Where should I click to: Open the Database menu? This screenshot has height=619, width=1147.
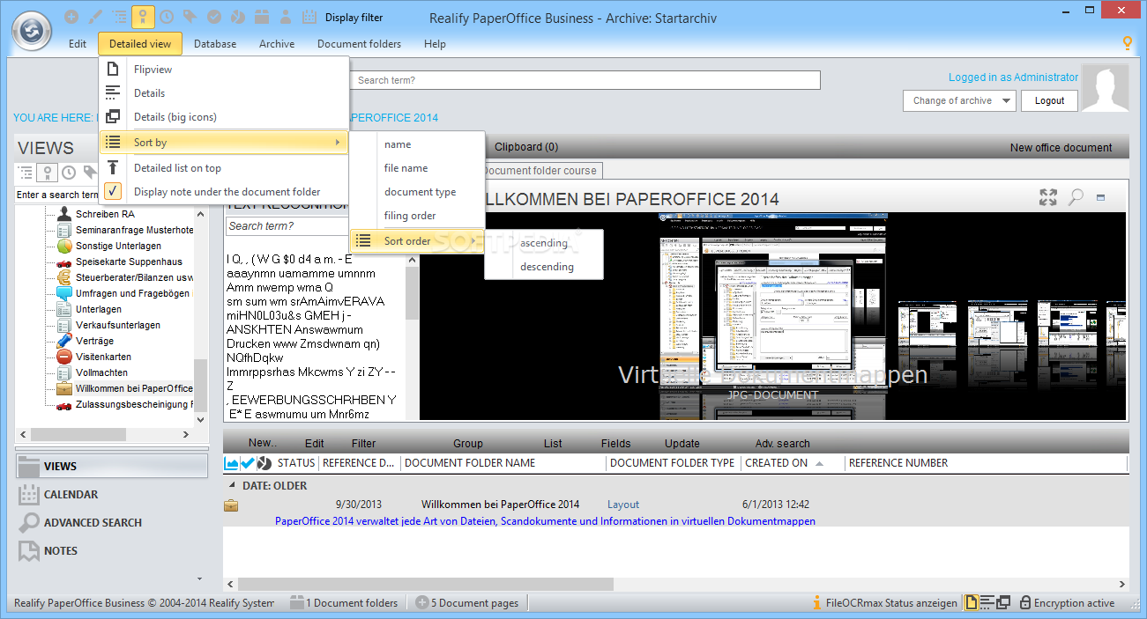pos(215,44)
